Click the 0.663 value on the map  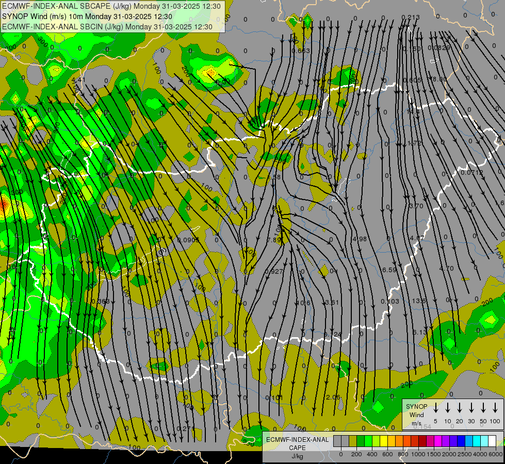tap(301, 51)
